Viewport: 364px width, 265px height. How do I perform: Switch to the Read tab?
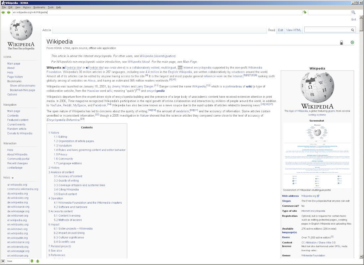[x=272, y=30]
